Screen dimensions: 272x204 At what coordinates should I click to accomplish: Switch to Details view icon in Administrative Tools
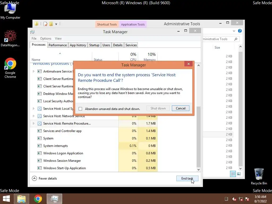(233, 174)
